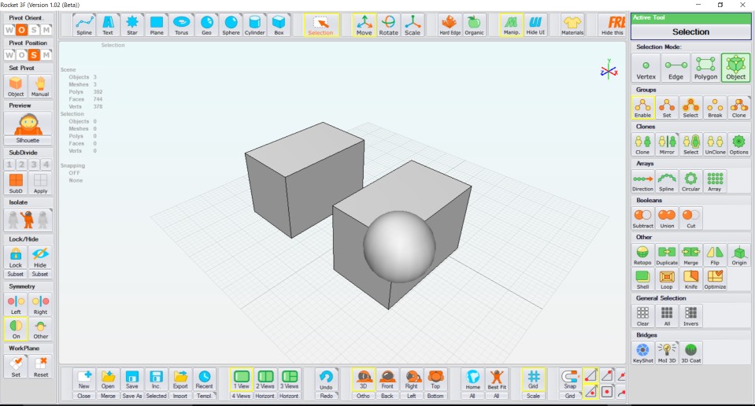This screenshot has height=406, width=755.
Task: Switch to Organic modeling
Action: tap(474, 25)
